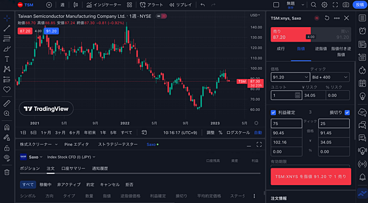Select the 5年 time range
This screenshot has height=203, width=368.
coord(114,133)
